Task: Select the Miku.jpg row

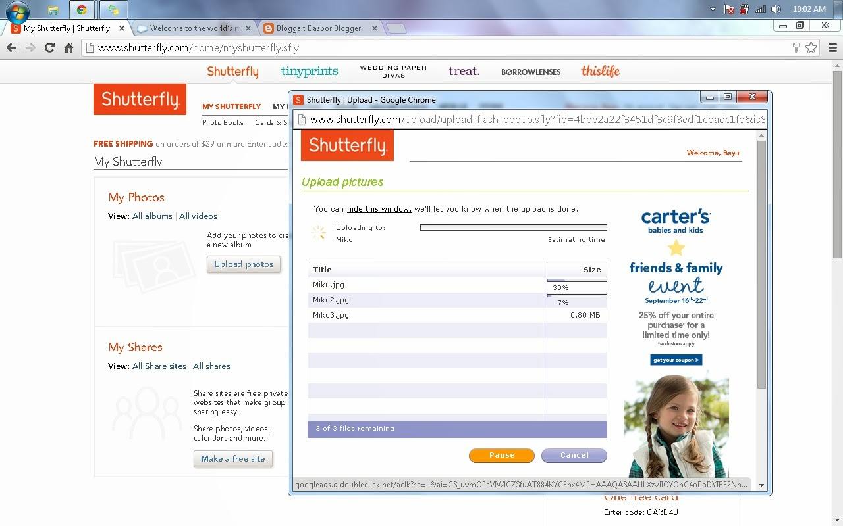Action: [457, 285]
